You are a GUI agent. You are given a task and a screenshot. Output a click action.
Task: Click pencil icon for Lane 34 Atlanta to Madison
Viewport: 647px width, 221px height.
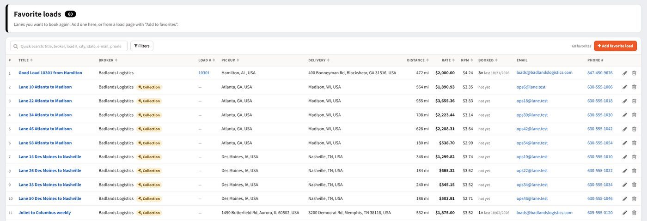(x=625, y=115)
